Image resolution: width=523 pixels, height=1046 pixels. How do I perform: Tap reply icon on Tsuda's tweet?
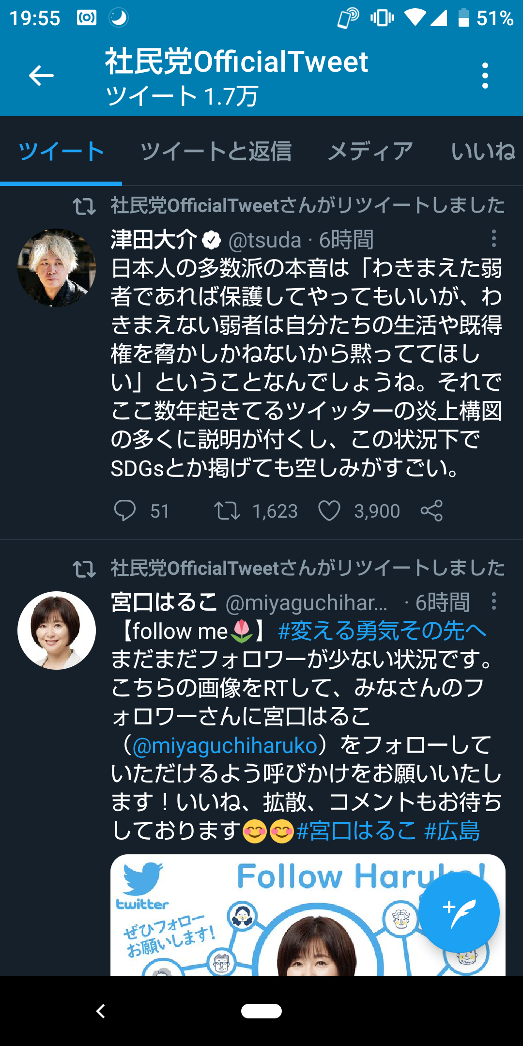[124, 511]
